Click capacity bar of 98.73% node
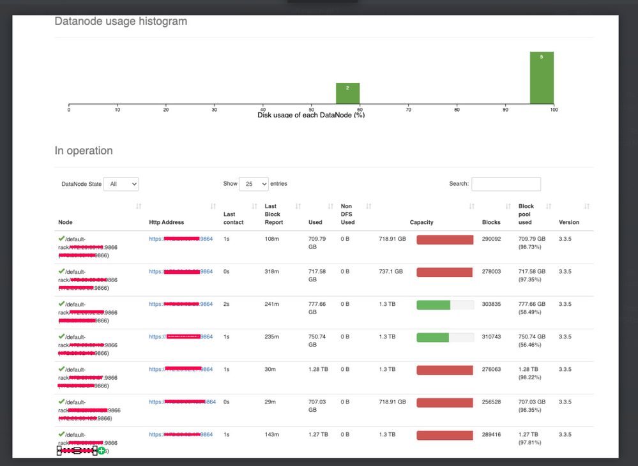Viewport: 638px width, 466px height. click(x=445, y=240)
